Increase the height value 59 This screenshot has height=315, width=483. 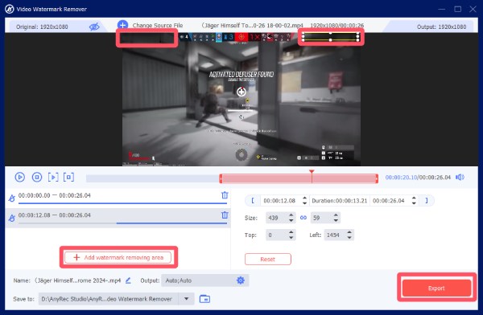coord(336,215)
